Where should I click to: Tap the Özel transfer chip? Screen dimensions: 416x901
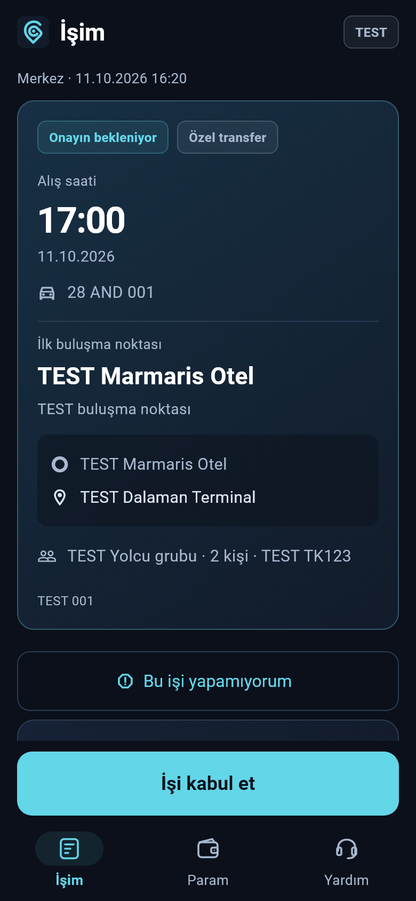[228, 137]
